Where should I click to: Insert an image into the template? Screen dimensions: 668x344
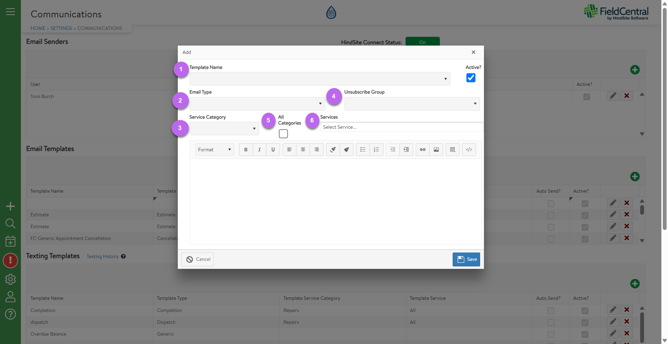[x=436, y=150]
